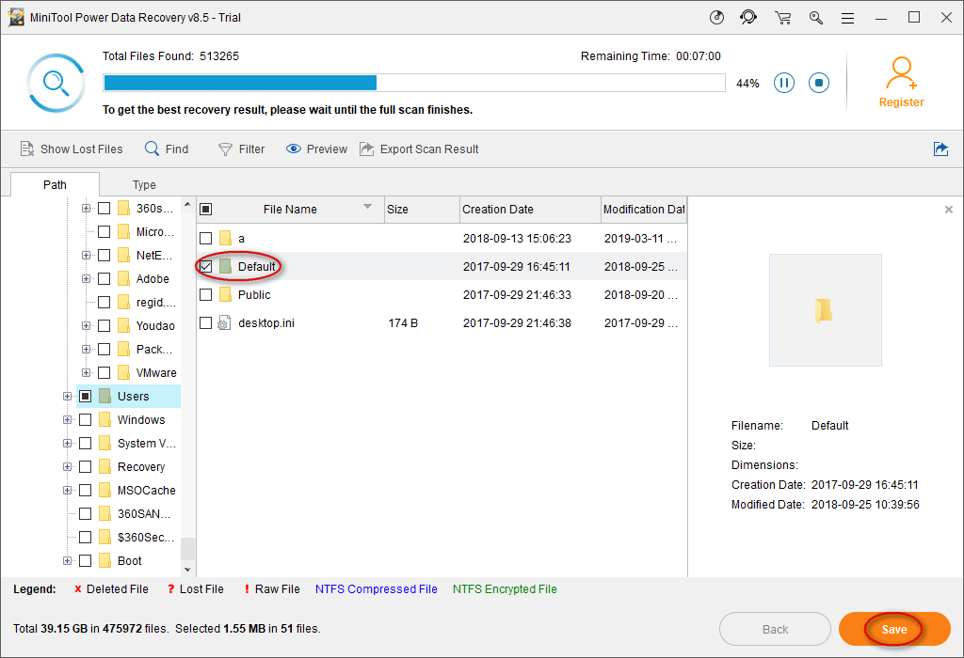Click the key register icon in title bar

[816, 18]
